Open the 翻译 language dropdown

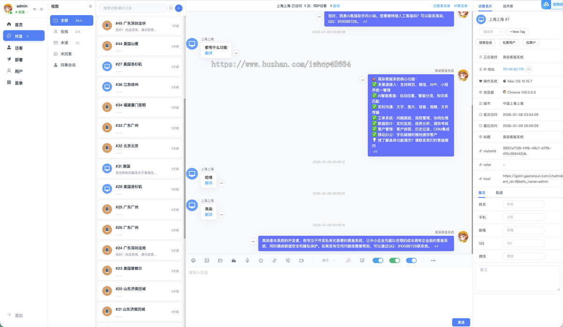(x=329, y=260)
